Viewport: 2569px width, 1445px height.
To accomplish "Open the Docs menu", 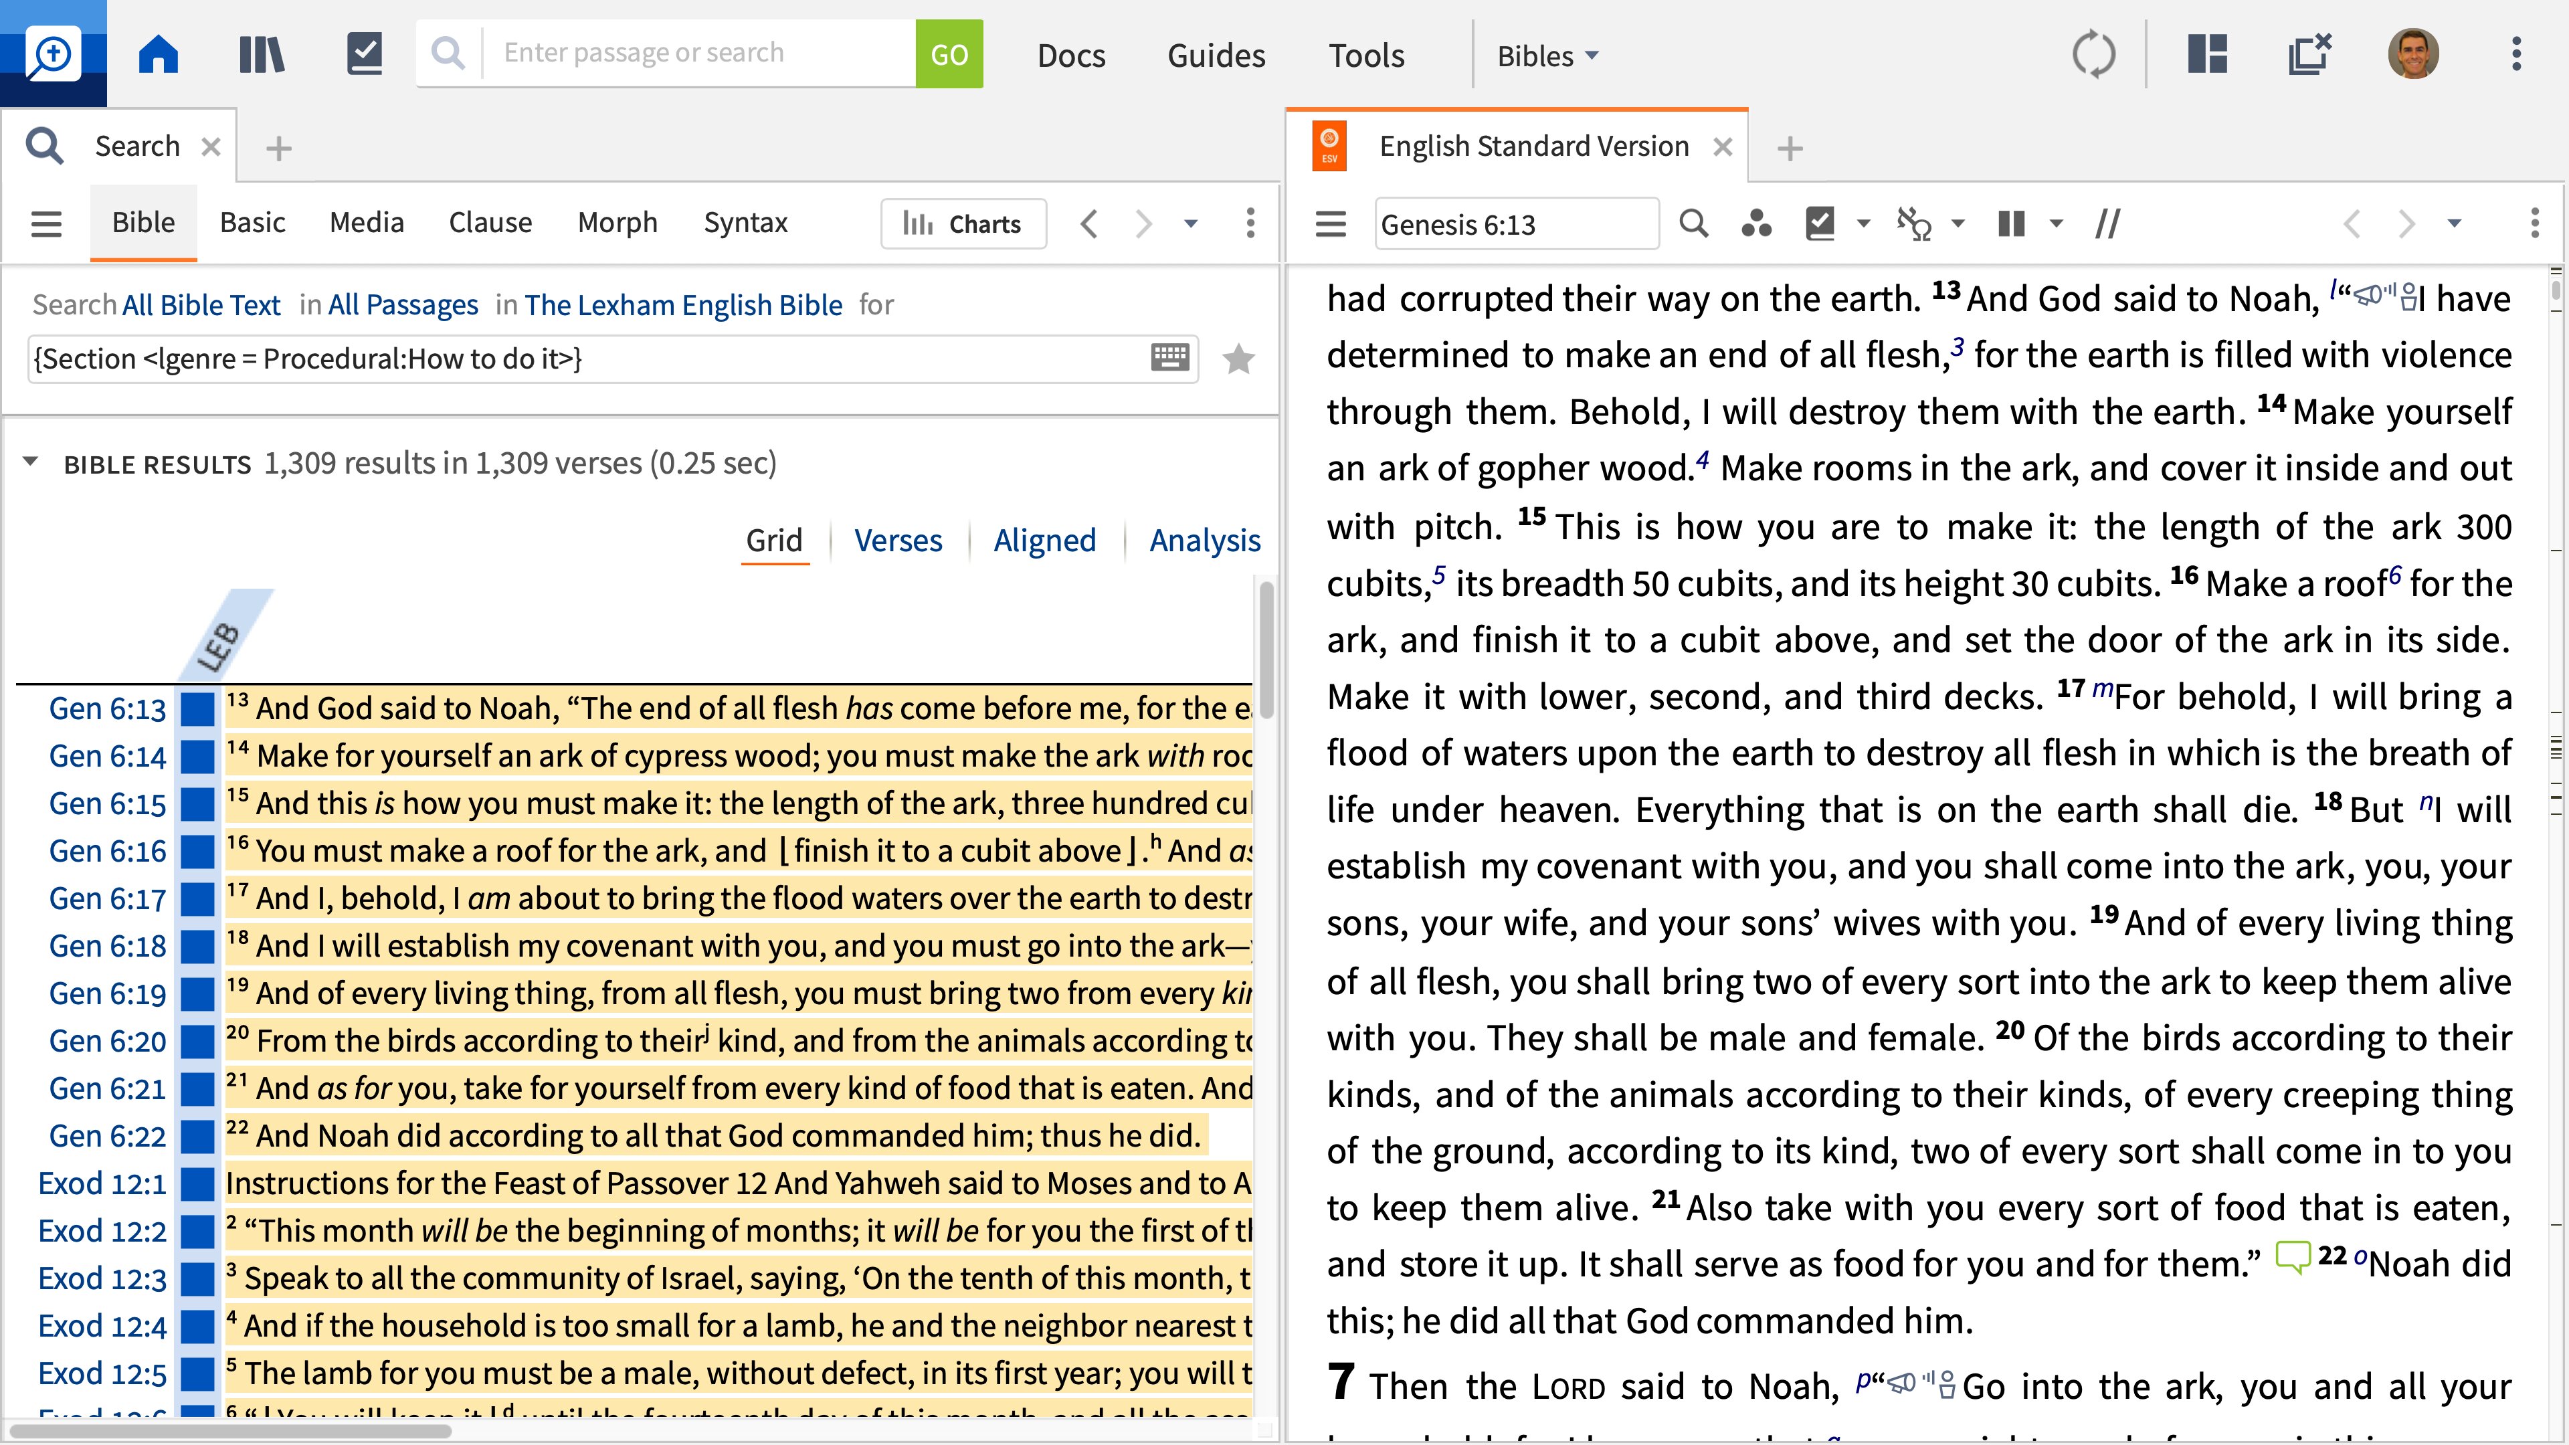I will [x=1071, y=56].
